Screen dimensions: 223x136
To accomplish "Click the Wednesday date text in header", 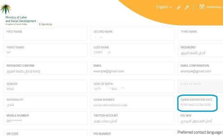I will click(215, 7).
